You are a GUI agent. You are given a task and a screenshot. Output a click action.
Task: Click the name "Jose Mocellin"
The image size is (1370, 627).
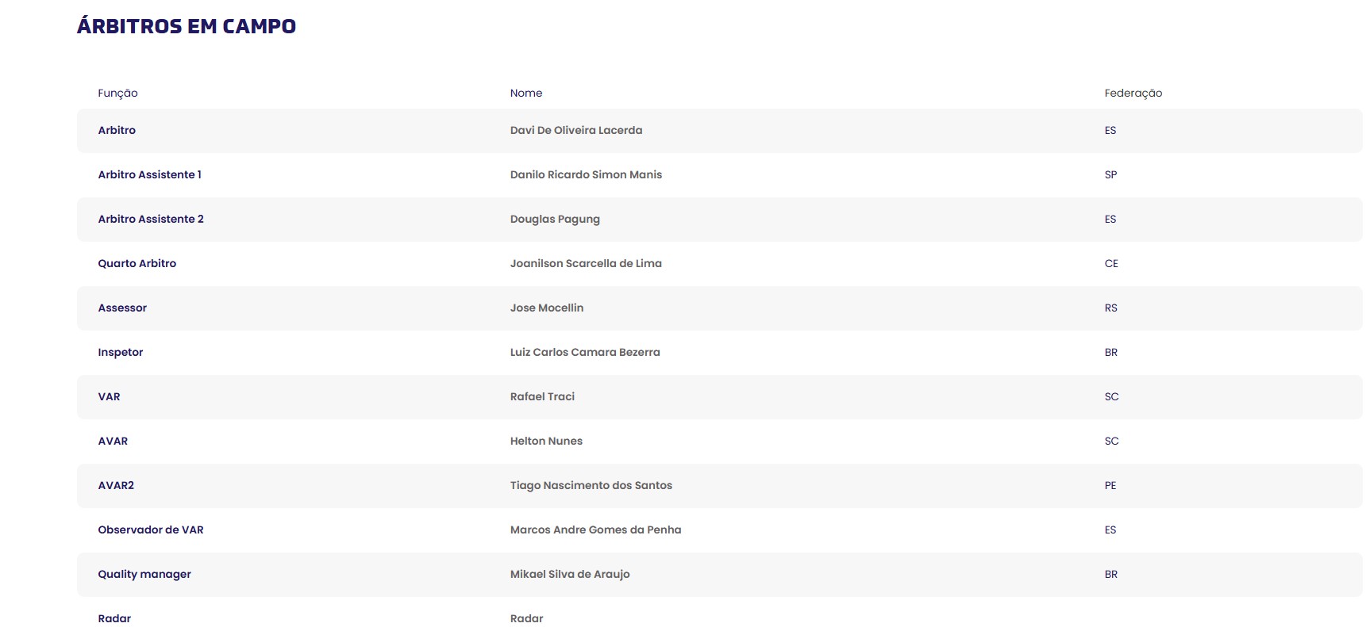point(547,308)
